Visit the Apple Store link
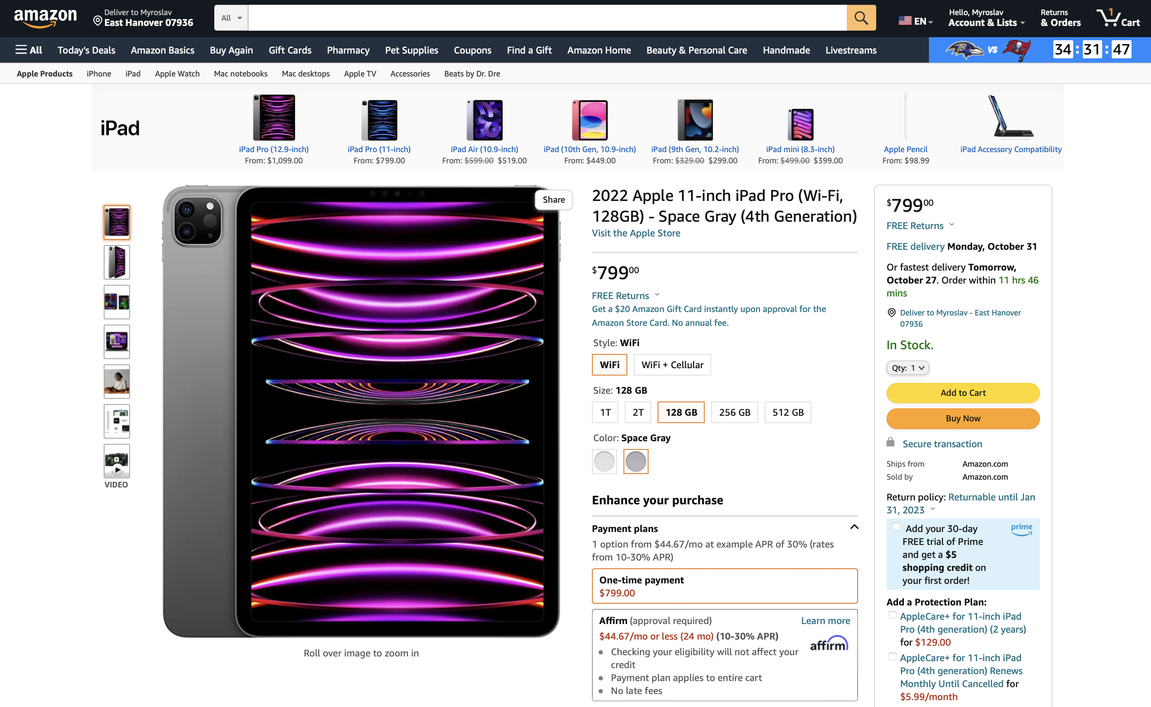Viewport: 1151px width, 707px height. tap(636, 233)
